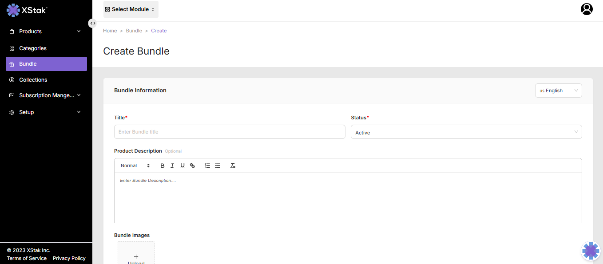Image resolution: width=603 pixels, height=264 pixels.
Task: Open the Categories sidebar item
Action: pyautogui.click(x=33, y=48)
